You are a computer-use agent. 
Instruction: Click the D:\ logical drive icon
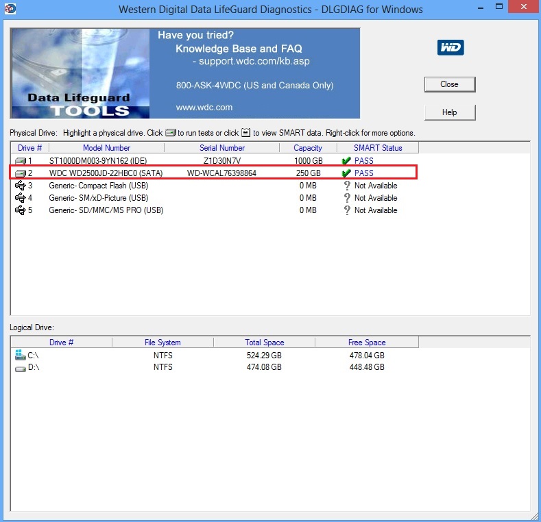click(21, 369)
